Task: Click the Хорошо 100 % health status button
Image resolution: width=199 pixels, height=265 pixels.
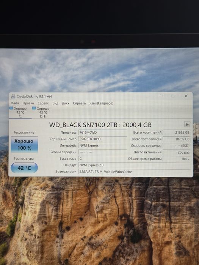Action: tap(25, 145)
